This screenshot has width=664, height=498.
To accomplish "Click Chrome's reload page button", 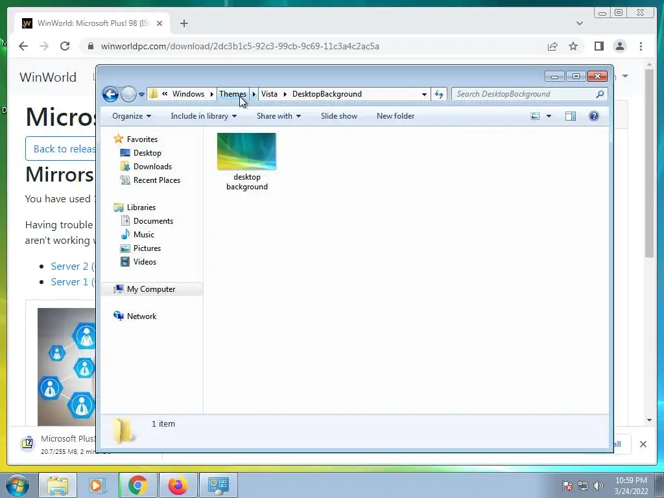I will pyautogui.click(x=64, y=46).
